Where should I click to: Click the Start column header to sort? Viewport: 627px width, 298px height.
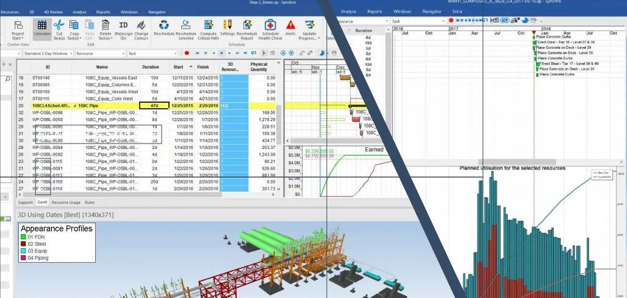[x=178, y=67]
